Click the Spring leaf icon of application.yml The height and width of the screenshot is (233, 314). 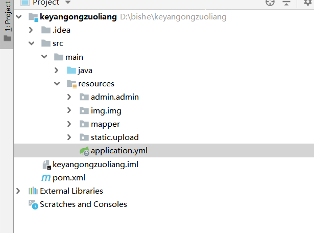[84, 151]
